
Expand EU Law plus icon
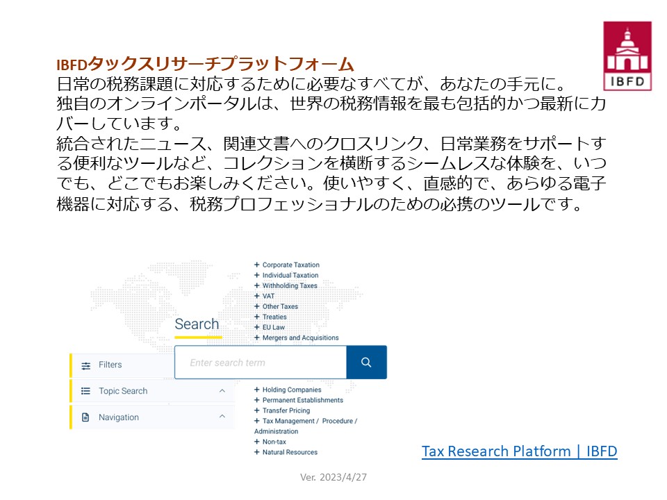point(256,327)
